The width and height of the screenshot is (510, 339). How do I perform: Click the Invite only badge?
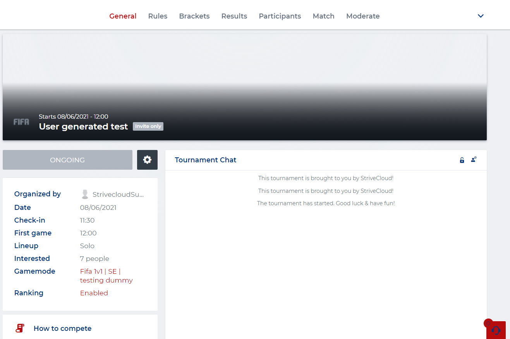(x=148, y=126)
